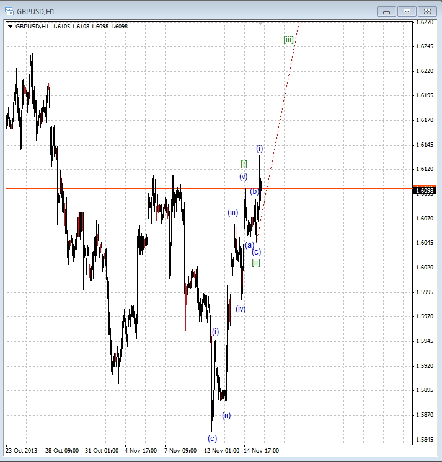Click the 1.6270 price axis label
This screenshot has width=442, height=462.
tap(425, 22)
